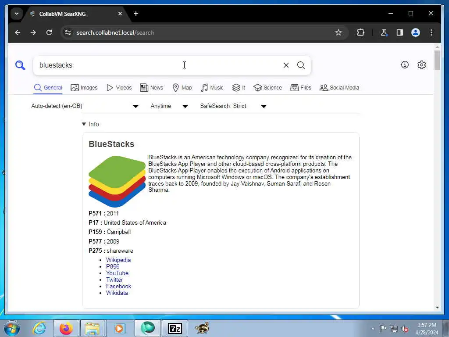This screenshot has height=337, width=449.
Task: Reload the current page
Action: pos(49,32)
